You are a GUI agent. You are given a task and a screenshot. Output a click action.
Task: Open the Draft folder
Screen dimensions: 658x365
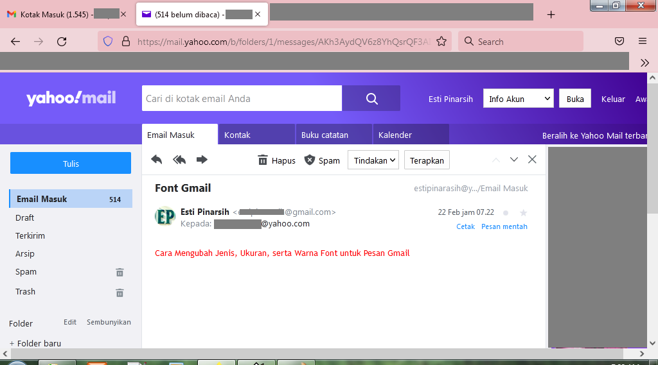25,217
